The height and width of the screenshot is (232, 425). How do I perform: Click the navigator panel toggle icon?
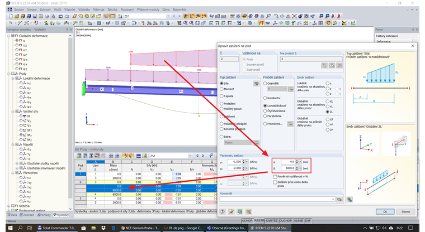click(x=106, y=16)
